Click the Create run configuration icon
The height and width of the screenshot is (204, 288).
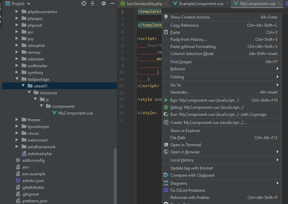(166, 122)
